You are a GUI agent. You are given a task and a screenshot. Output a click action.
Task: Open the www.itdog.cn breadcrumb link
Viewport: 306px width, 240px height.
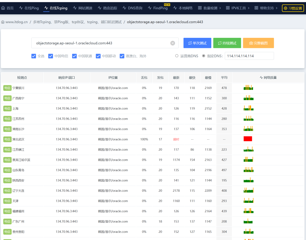(17, 22)
